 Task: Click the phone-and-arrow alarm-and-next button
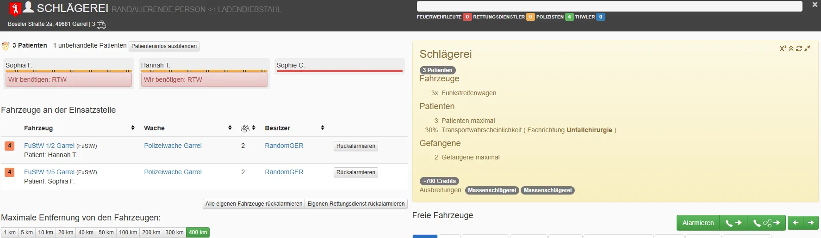pos(734,223)
